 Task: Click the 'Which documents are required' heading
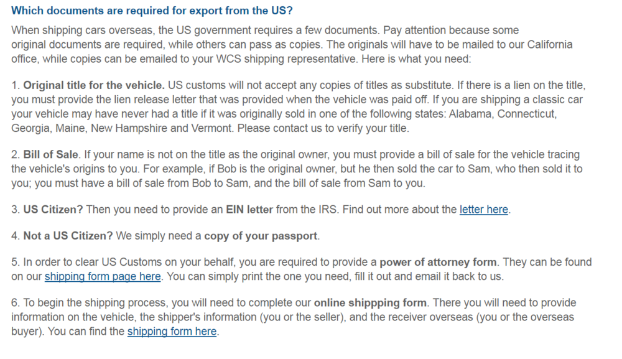pyautogui.click(x=152, y=11)
